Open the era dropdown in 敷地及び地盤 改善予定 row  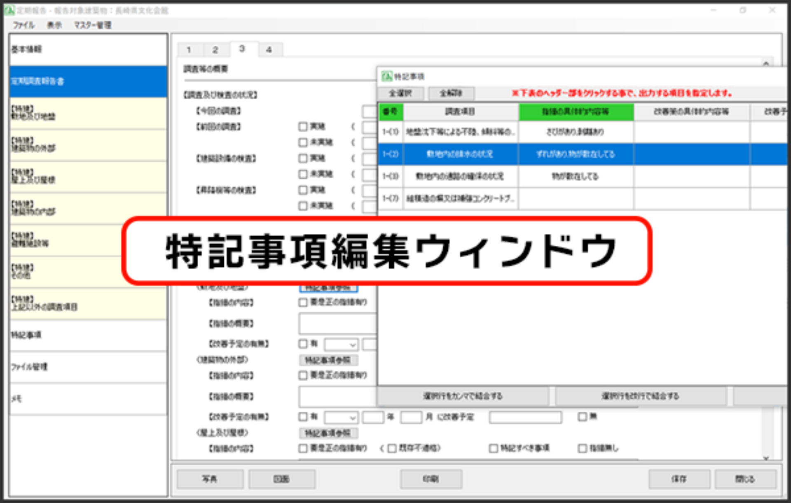(x=341, y=345)
